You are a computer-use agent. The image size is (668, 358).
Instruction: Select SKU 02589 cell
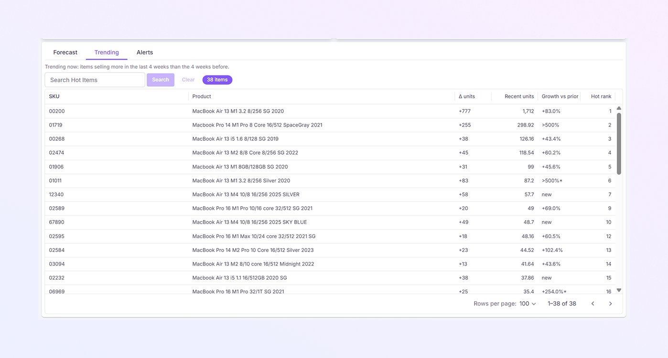(117, 208)
